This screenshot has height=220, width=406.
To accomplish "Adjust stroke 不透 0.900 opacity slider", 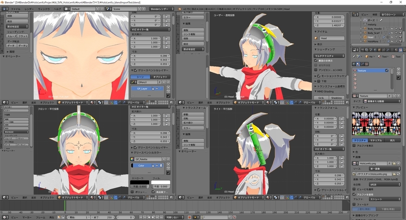I will pyautogui.click(x=140, y=186).
